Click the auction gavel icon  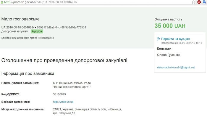coord(159,39)
